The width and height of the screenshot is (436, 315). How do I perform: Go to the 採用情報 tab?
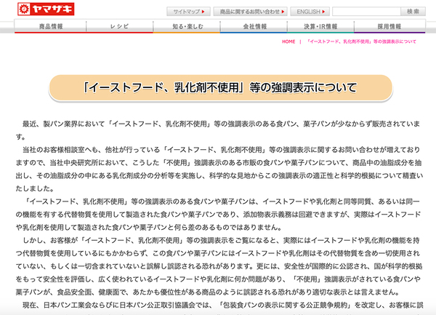[390, 26]
